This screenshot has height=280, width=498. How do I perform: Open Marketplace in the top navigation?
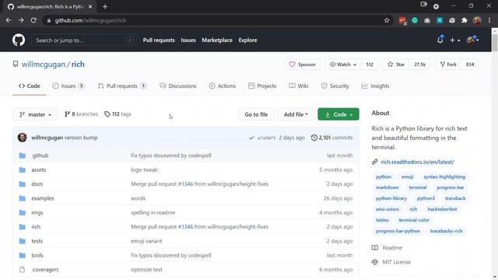point(217,40)
